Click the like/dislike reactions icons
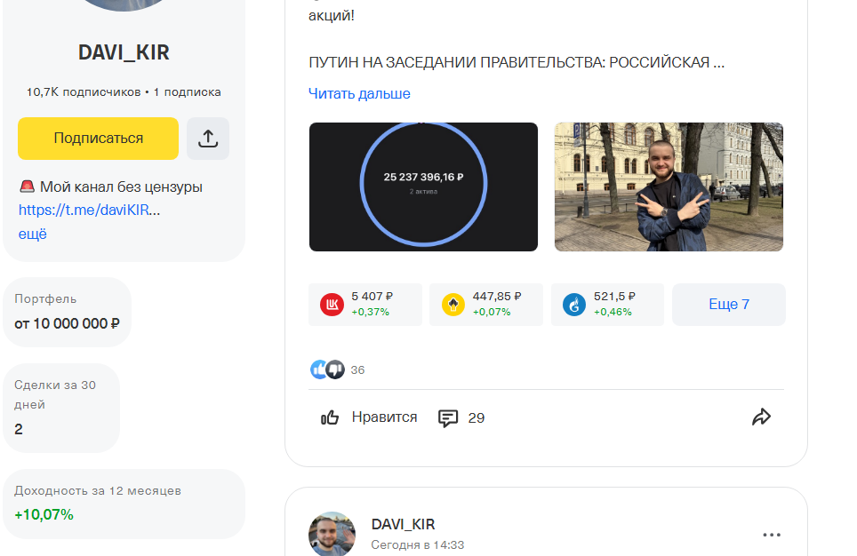This screenshot has height=556, width=857. pyautogui.click(x=327, y=369)
